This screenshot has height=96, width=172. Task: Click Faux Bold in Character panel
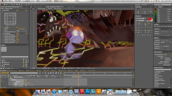pyautogui.click(x=138, y=35)
